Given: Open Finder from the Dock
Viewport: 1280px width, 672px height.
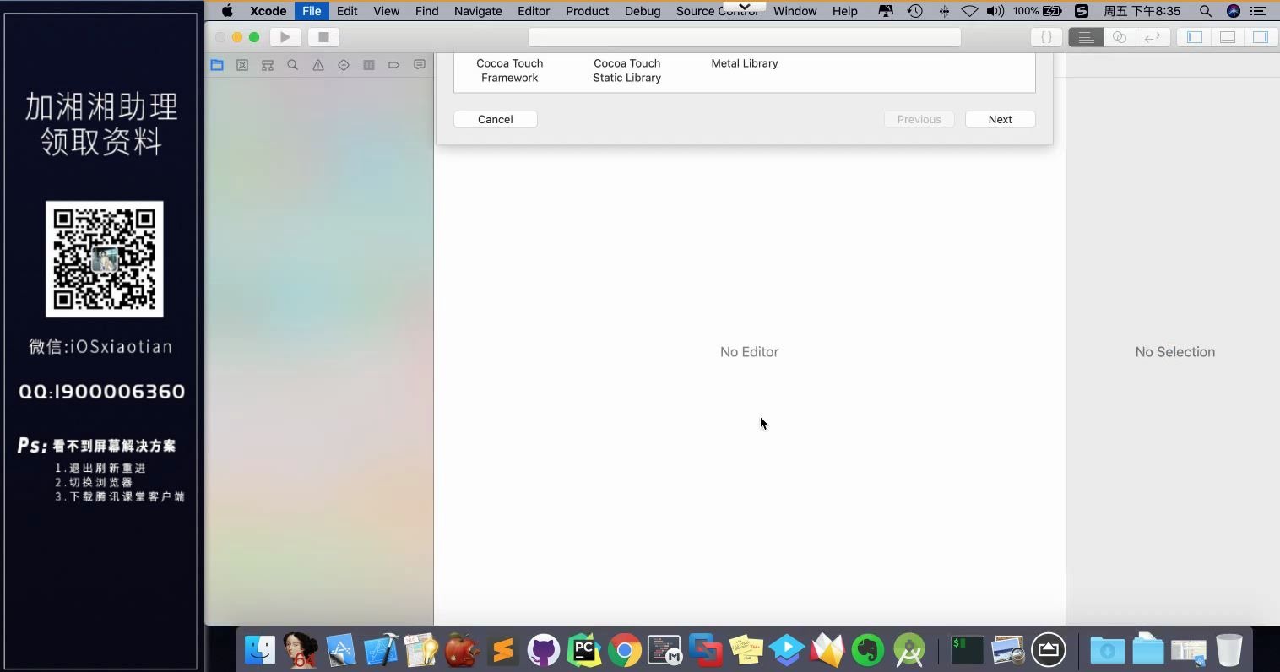Looking at the screenshot, I should tap(260, 650).
